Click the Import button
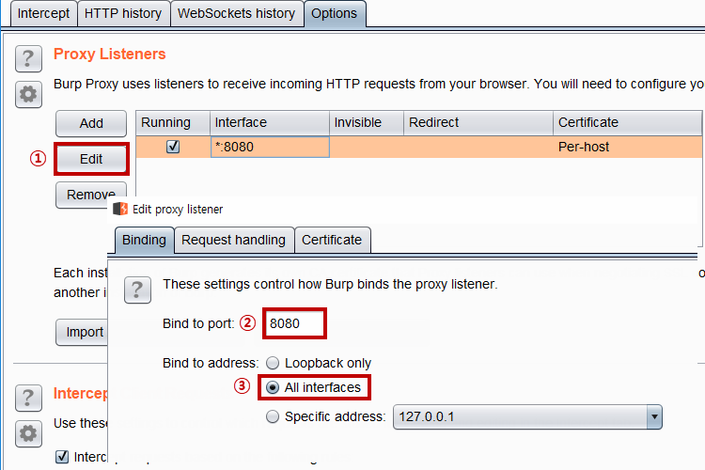The image size is (705, 470). (x=83, y=332)
